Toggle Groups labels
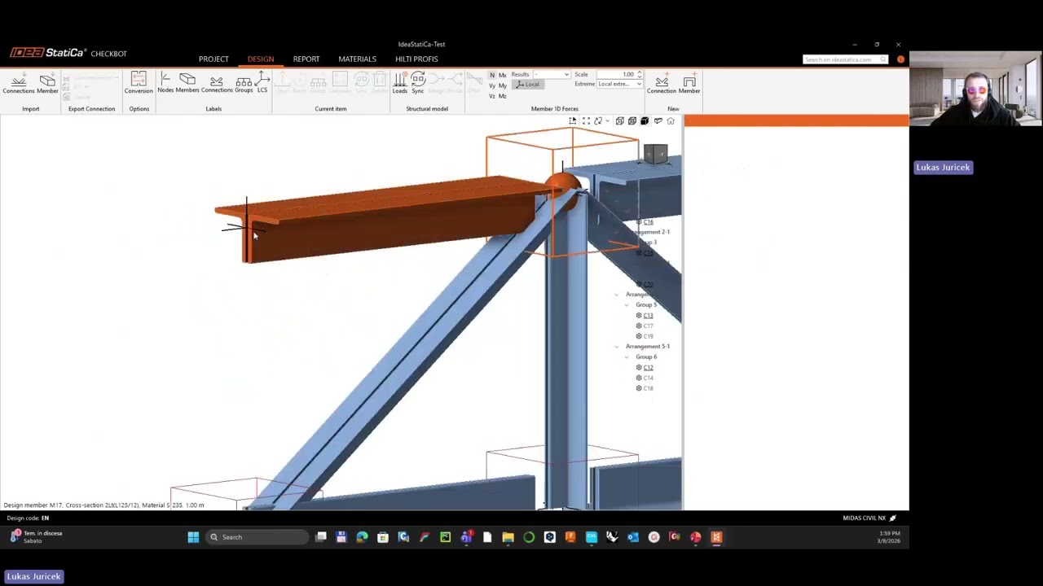 click(x=244, y=83)
